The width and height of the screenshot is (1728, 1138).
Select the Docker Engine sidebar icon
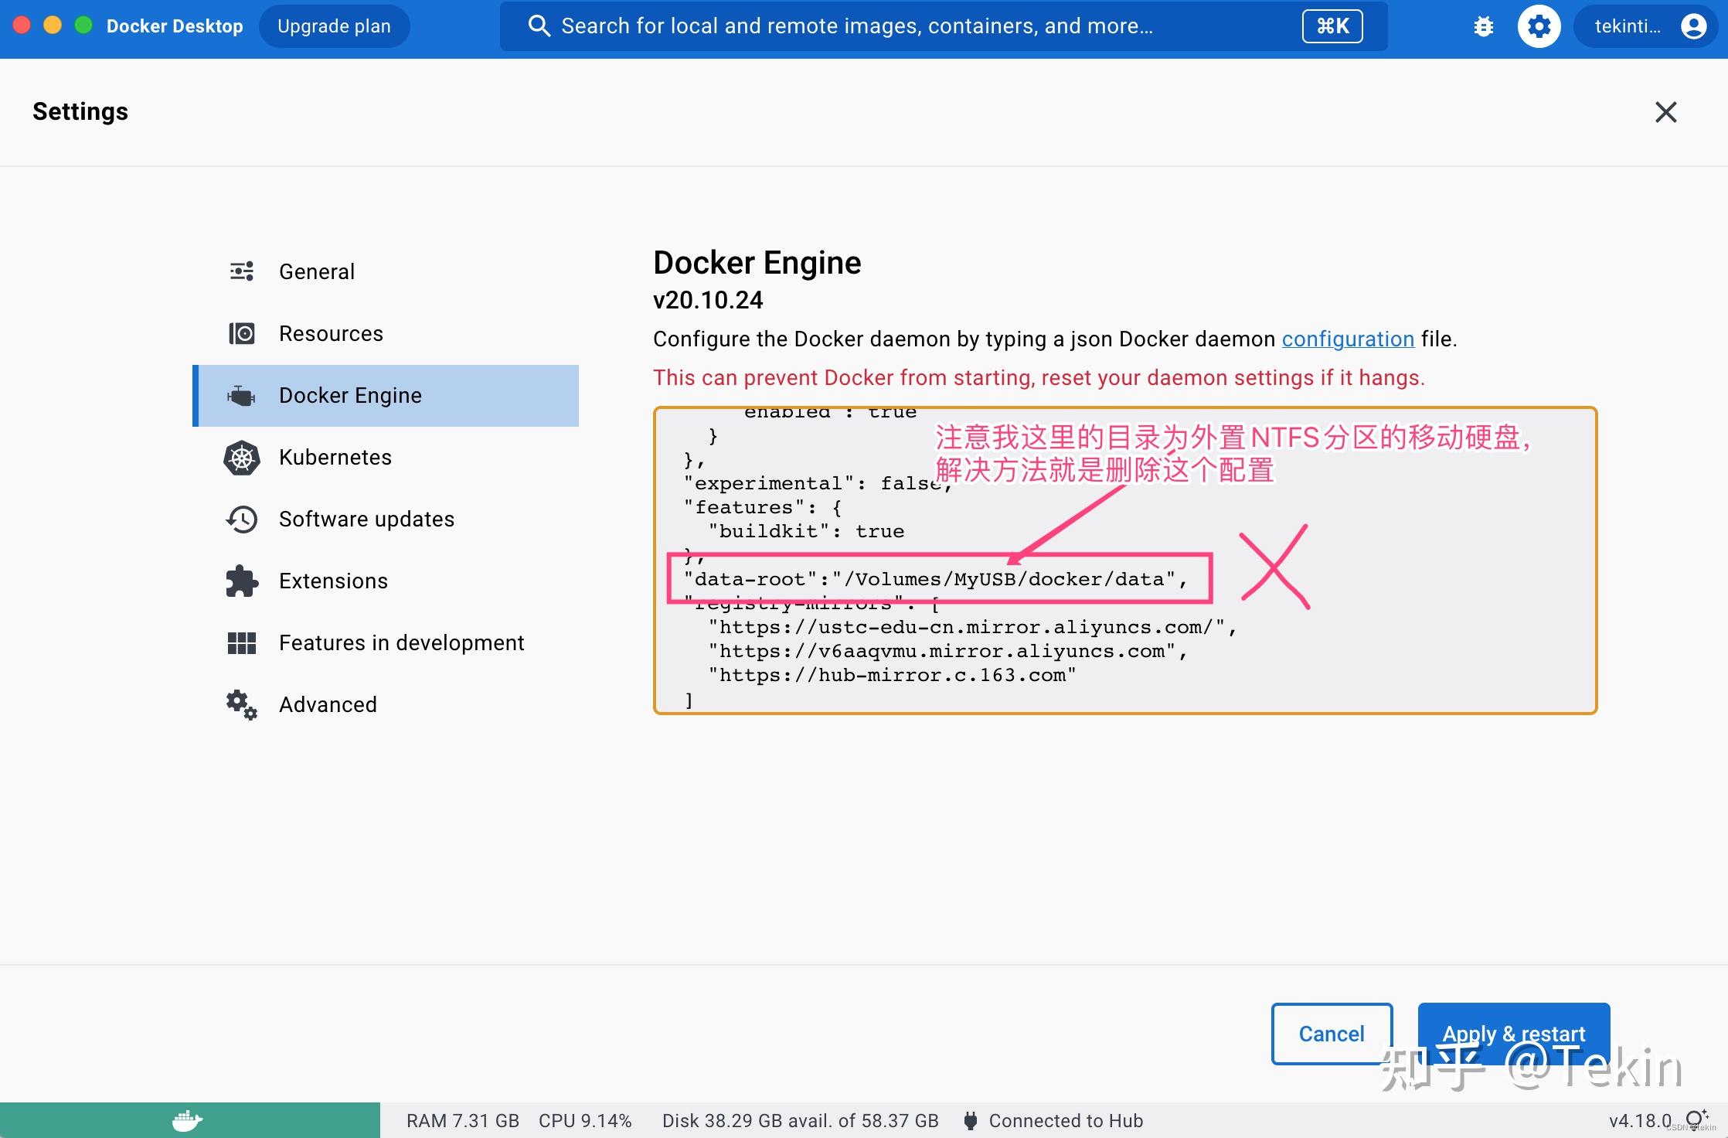point(242,395)
